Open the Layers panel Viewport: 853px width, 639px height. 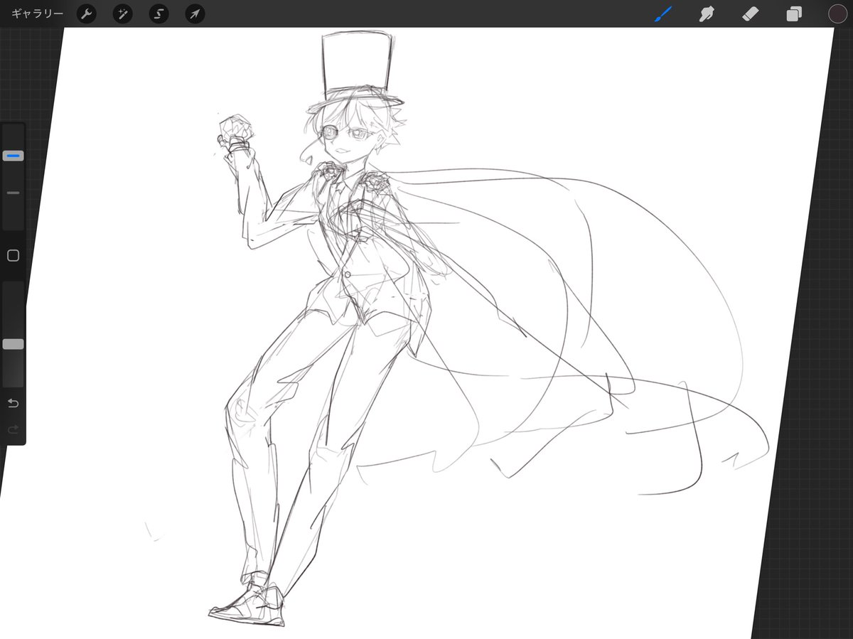794,14
